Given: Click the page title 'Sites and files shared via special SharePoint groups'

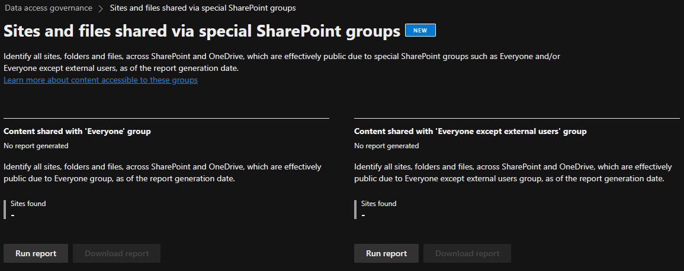Looking at the screenshot, I should [x=202, y=31].
